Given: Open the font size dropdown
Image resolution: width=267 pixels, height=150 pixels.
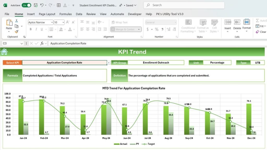Looking at the screenshot, I should (63, 22).
